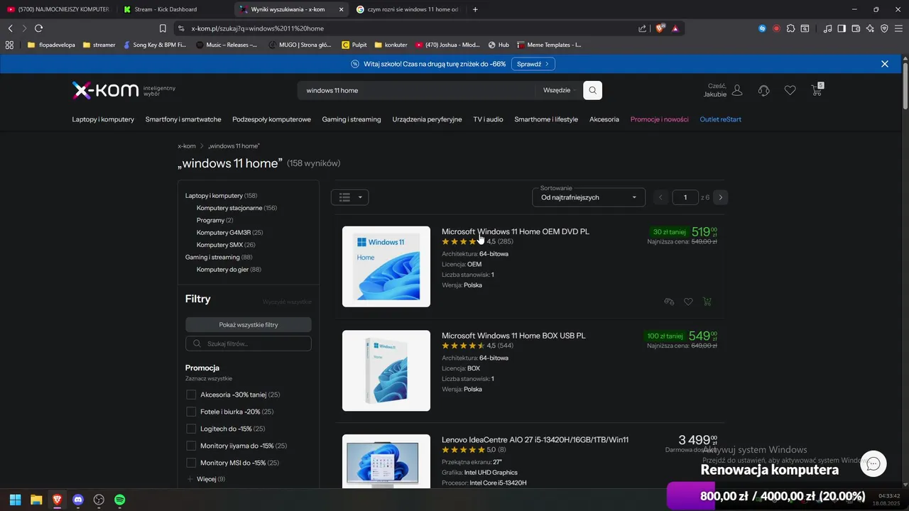Image resolution: width=909 pixels, height=511 pixels.
Task: Compare the Windows 11 Home OEM DVD product
Action: coord(669,302)
